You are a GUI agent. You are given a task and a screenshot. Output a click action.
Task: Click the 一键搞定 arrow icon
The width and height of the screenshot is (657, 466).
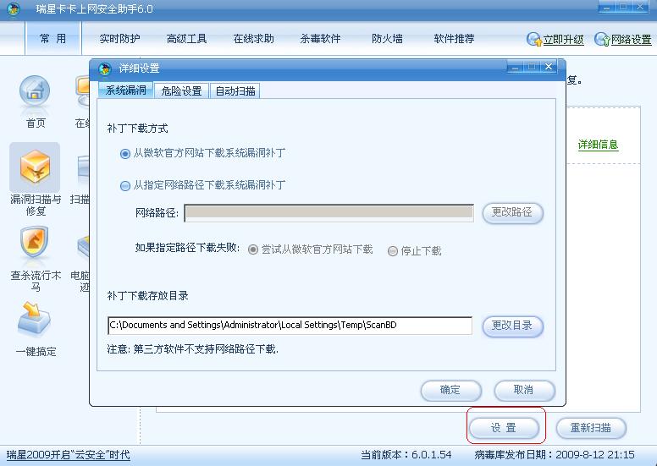pyautogui.click(x=35, y=318)
